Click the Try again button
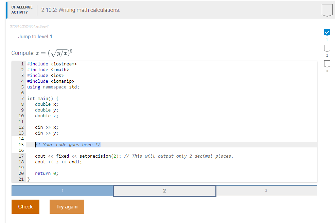The height and width of the screenshot is (223, 335). [67, 207]
